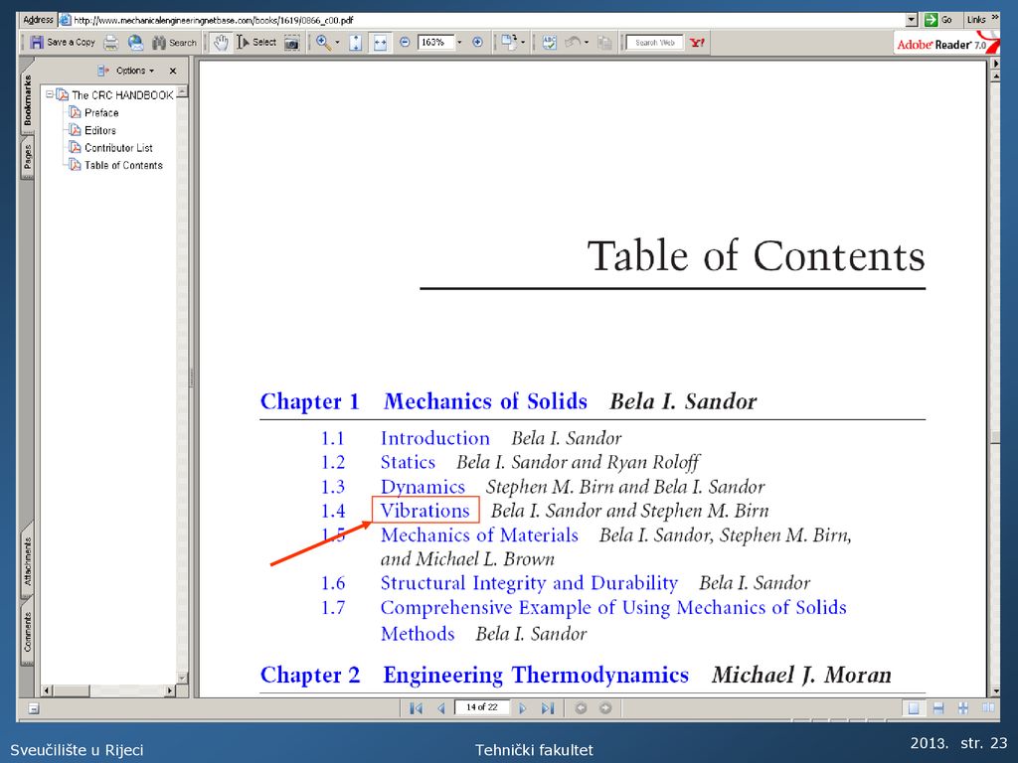
Task: Go to previous page arrow
Action: (440, 708)
